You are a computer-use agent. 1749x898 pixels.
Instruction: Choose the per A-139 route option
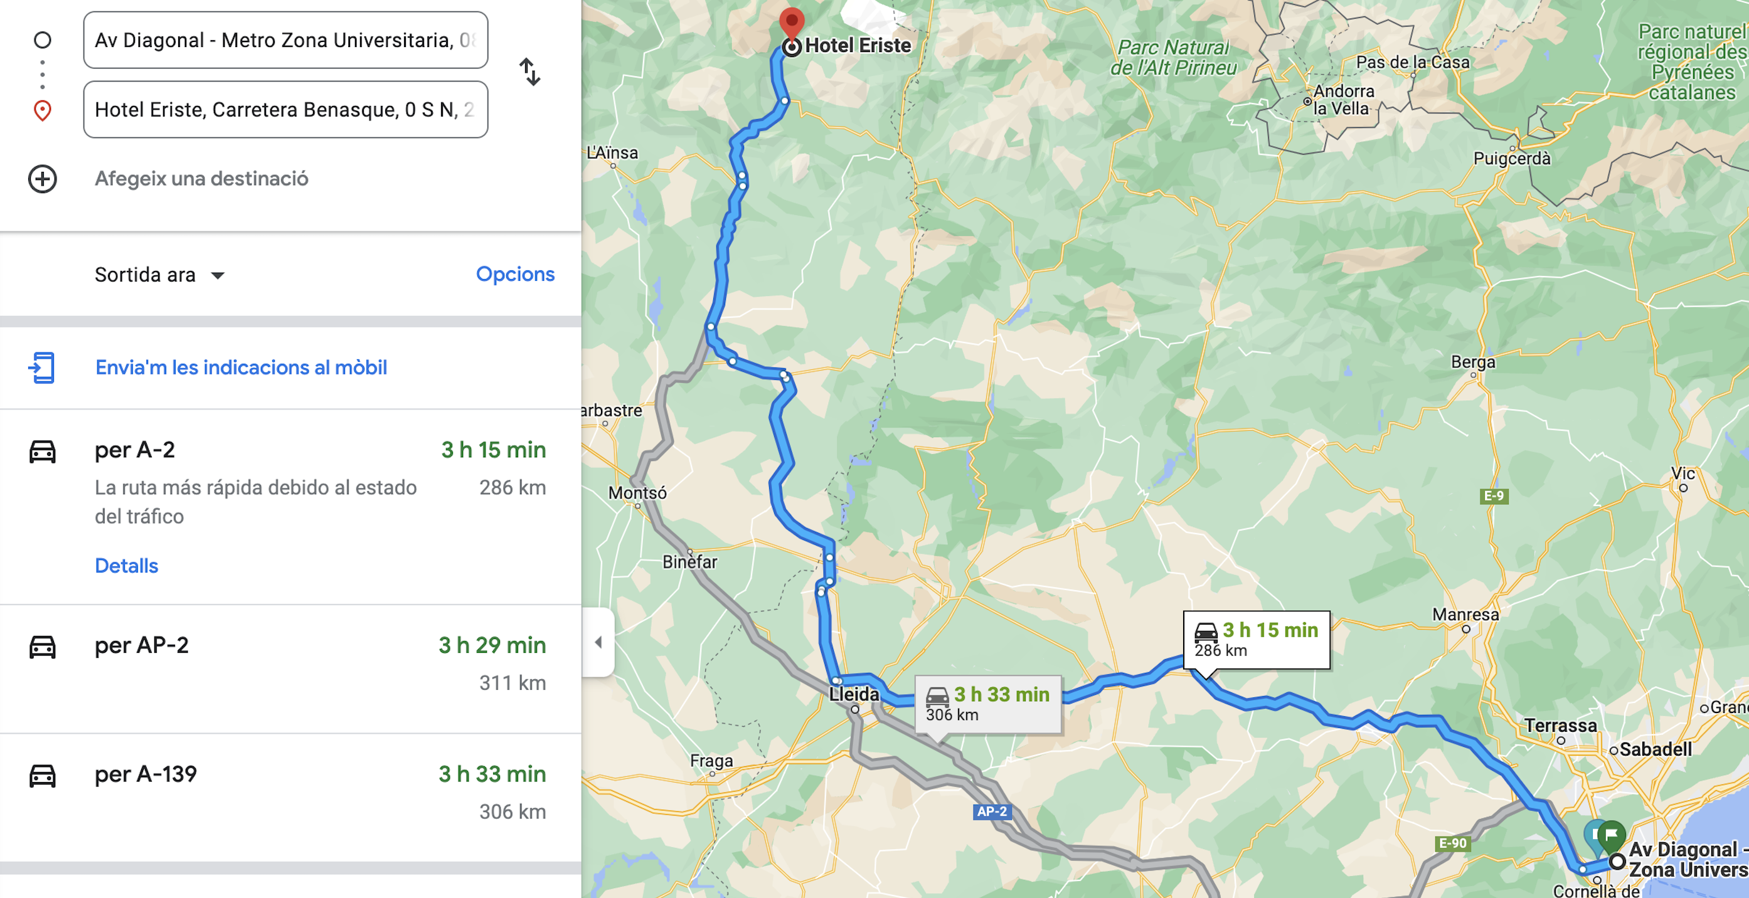[x=290, y=798]
